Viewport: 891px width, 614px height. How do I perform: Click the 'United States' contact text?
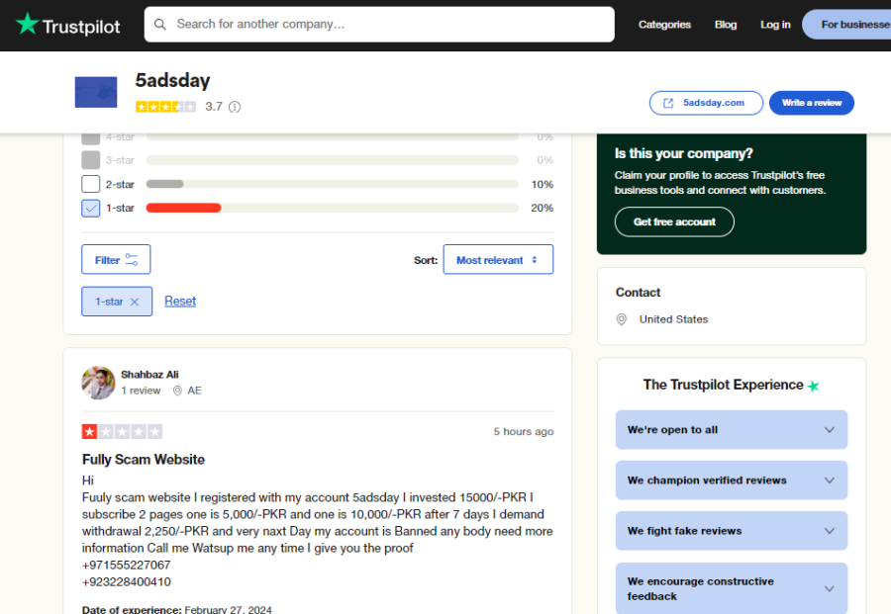pos(673,319)
